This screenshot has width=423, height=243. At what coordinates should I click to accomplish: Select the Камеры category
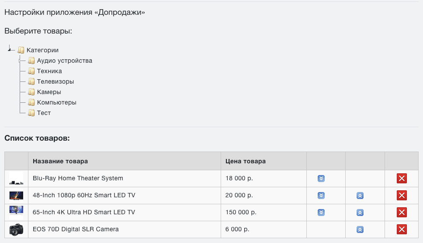49,92
